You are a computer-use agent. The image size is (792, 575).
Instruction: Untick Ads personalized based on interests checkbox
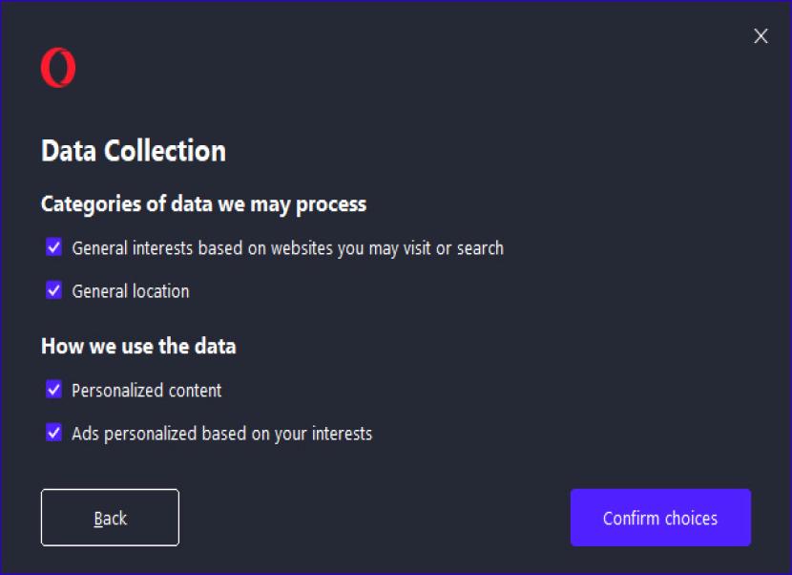tap(53, 433)
